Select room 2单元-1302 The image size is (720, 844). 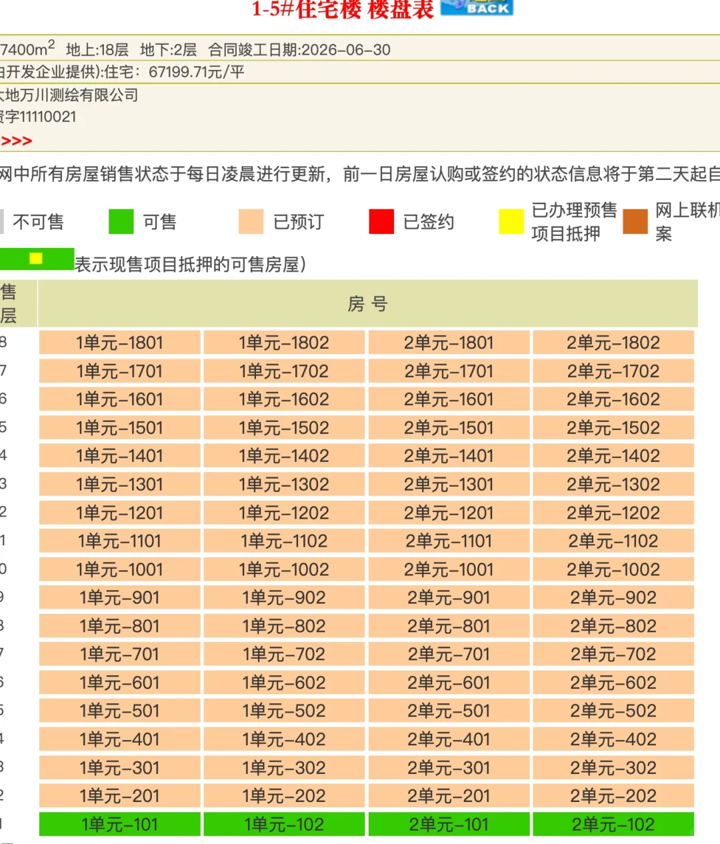click(x=613, y=484)
